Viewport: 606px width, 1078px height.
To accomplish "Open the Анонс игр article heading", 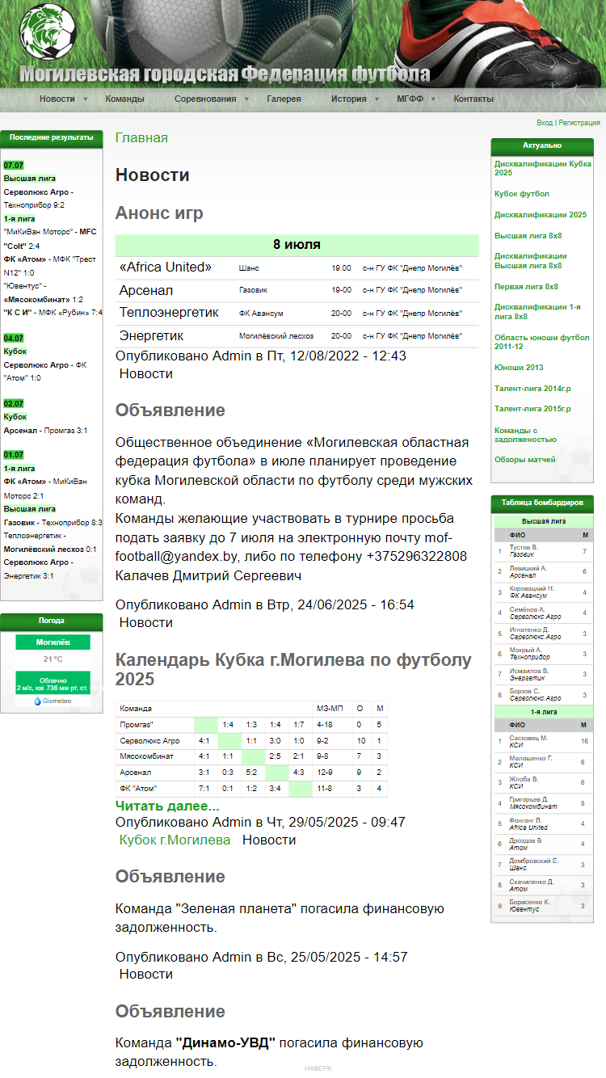I will pyautogui.click(x=159, y=213).
